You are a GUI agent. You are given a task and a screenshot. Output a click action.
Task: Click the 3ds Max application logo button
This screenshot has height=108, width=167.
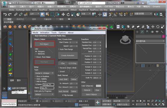(x=4, y=4)
